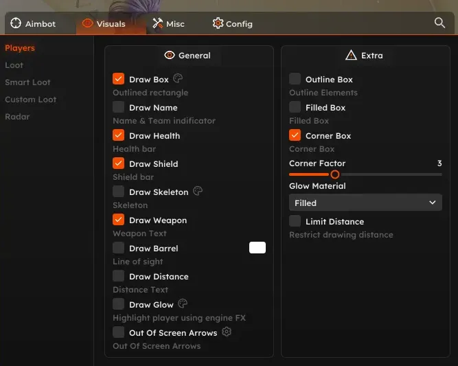
Task: Click the "Name & Team indificator" text
Action: tap(164, 121)
